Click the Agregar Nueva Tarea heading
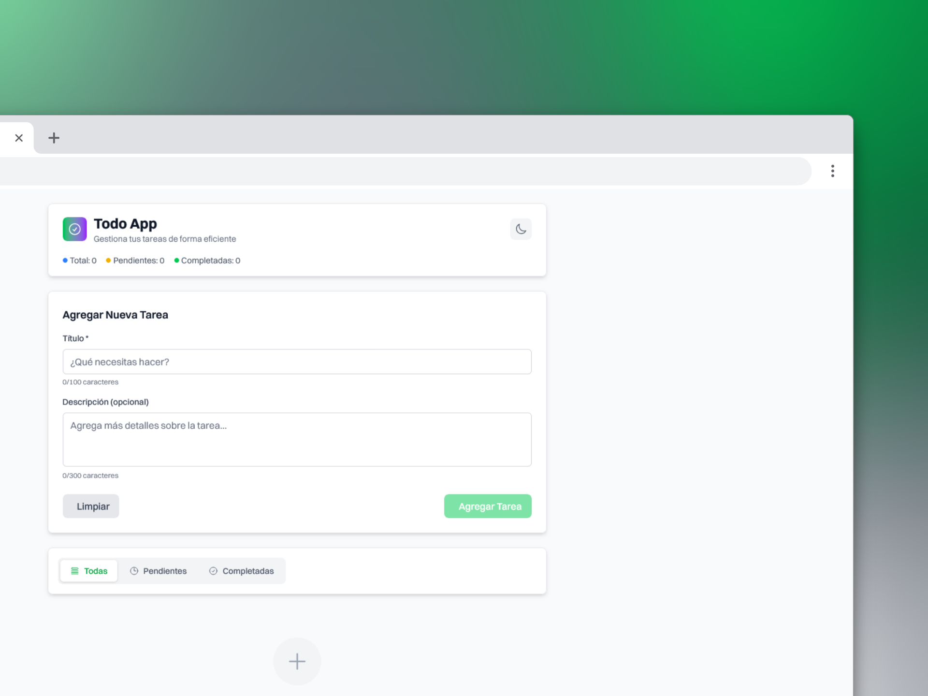This screenshot has width=928, height=696. [115, 315]
